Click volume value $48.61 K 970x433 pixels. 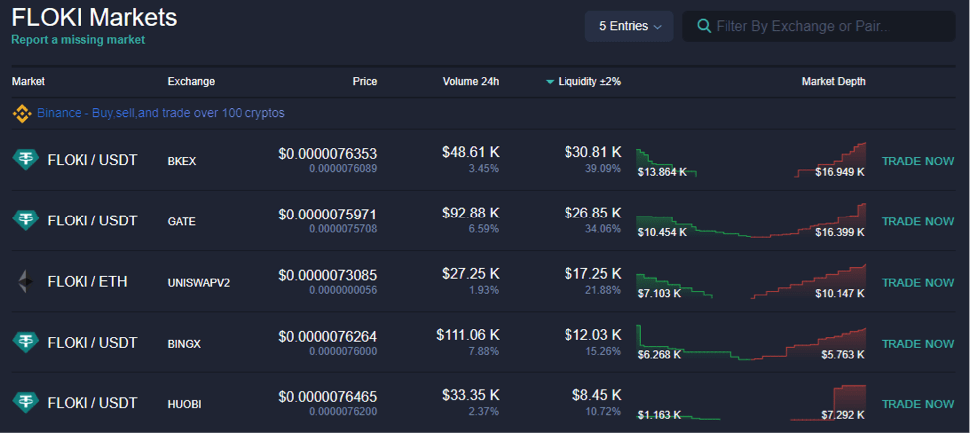(x=471, y=152)
